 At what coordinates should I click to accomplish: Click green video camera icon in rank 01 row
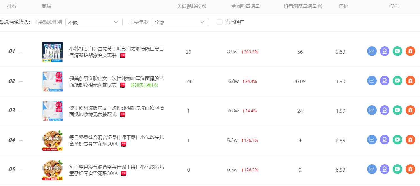click(397, 51)
